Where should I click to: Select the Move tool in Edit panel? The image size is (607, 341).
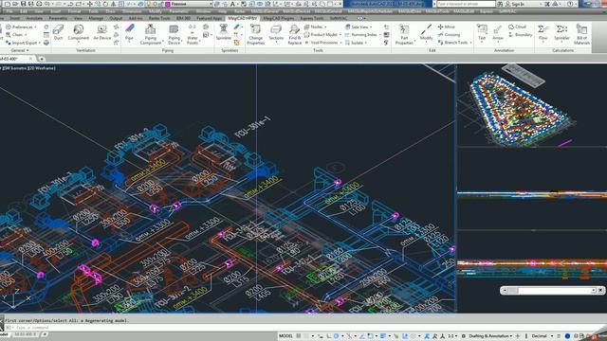pos(447,27)
